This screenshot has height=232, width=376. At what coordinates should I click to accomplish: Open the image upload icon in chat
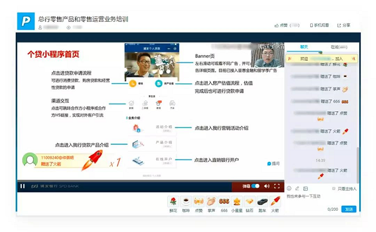pyautogui.click(x=305, y=188)
